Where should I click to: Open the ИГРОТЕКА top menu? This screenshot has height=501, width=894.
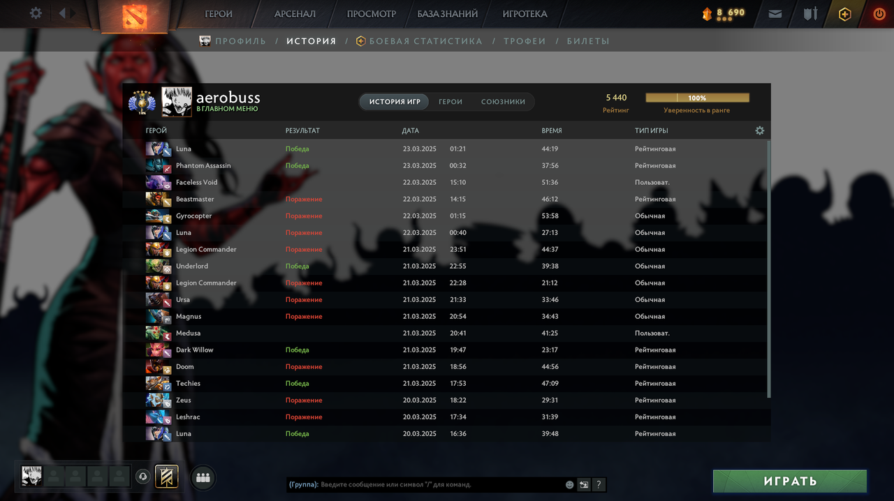(525, 14)
